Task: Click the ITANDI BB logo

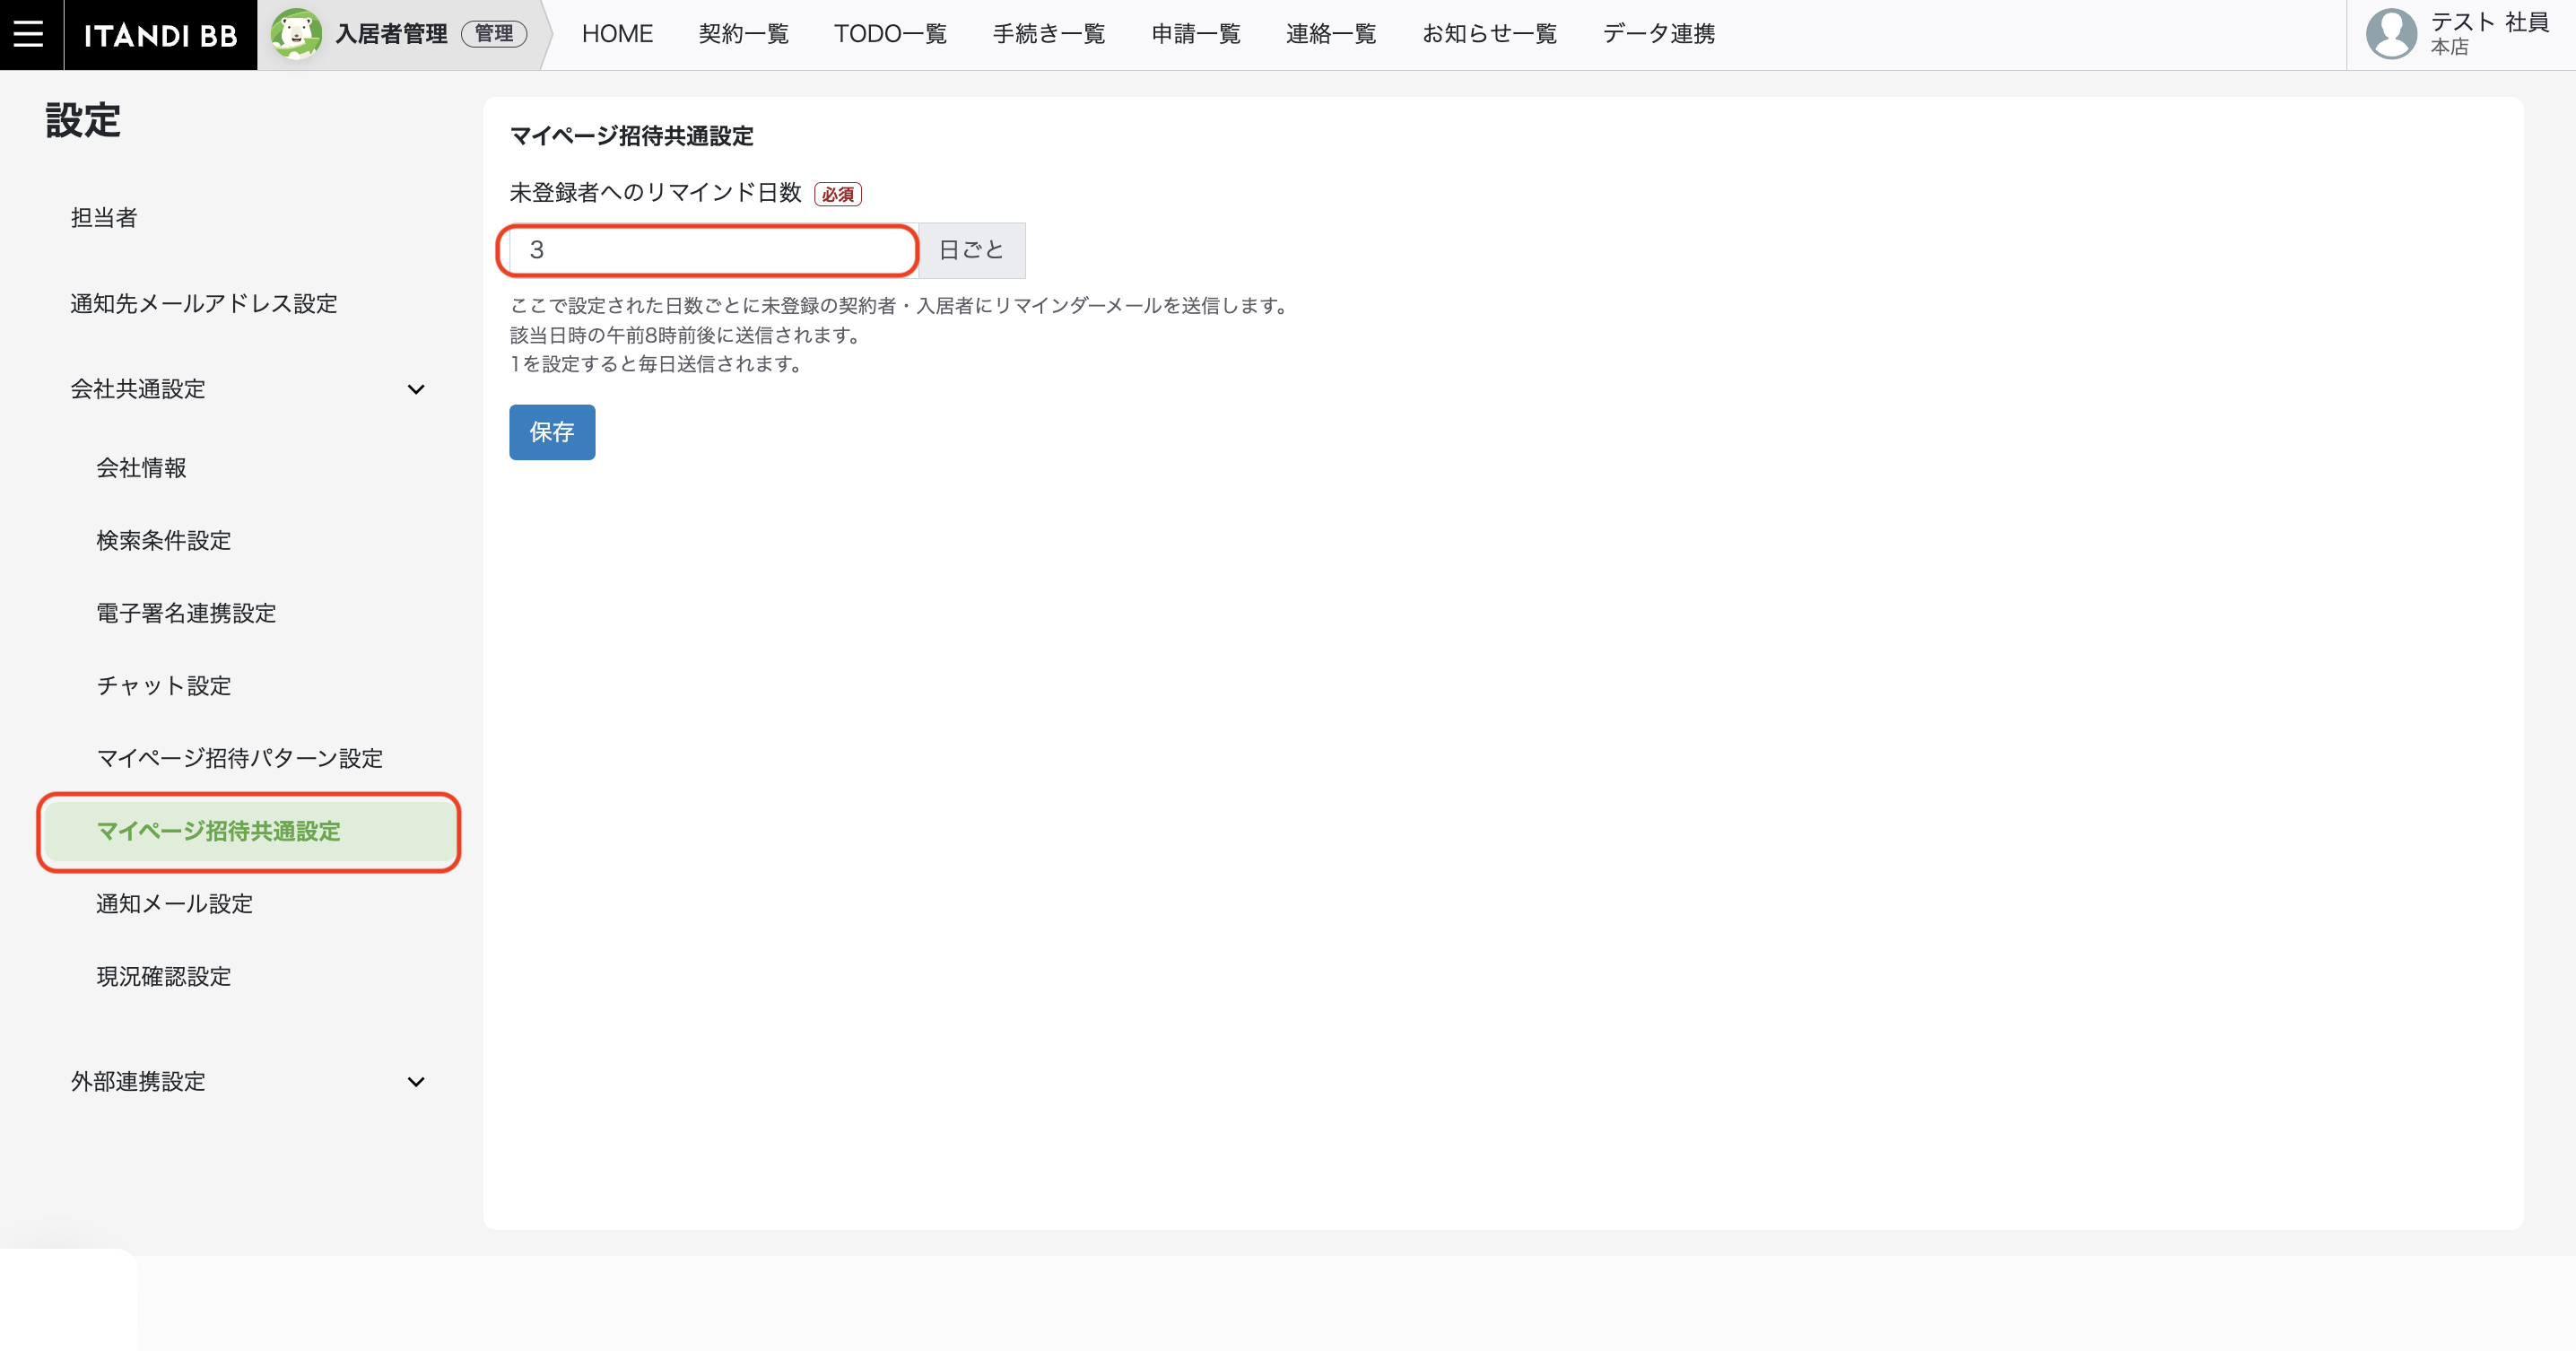Action: [160, 35]
